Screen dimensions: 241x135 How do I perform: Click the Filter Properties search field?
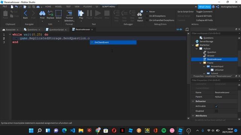pyautogui.click(x=214, y=80)
